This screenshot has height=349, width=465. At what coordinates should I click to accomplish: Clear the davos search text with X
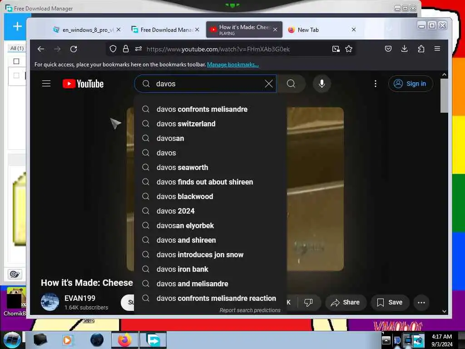(269, 84)
